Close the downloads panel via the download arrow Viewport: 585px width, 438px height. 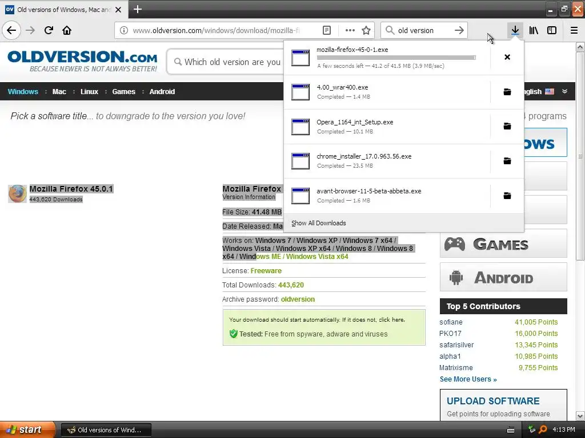tap(515, 30)
